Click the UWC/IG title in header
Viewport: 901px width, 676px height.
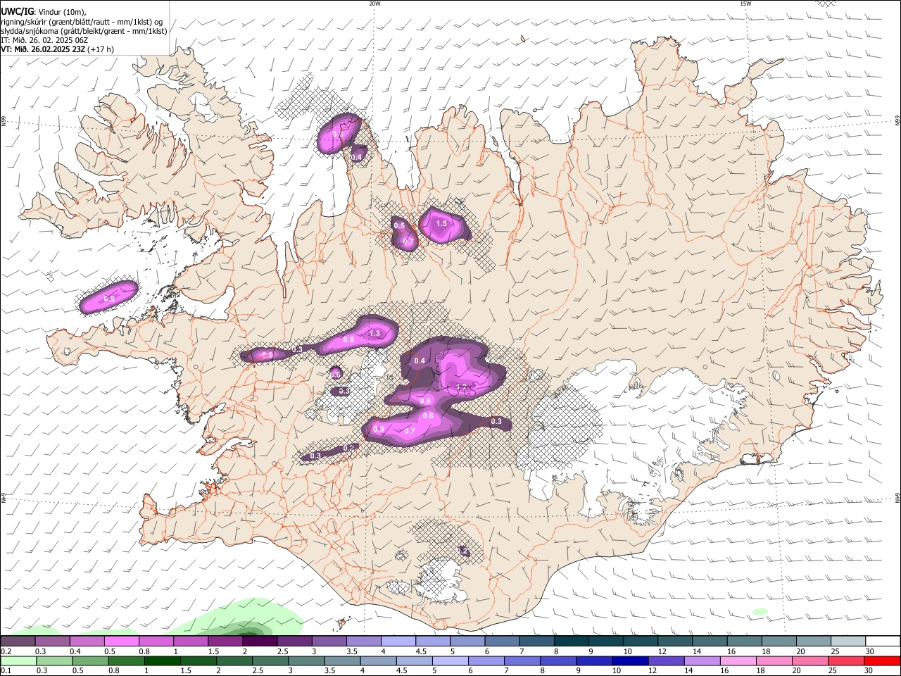(17, 11)
